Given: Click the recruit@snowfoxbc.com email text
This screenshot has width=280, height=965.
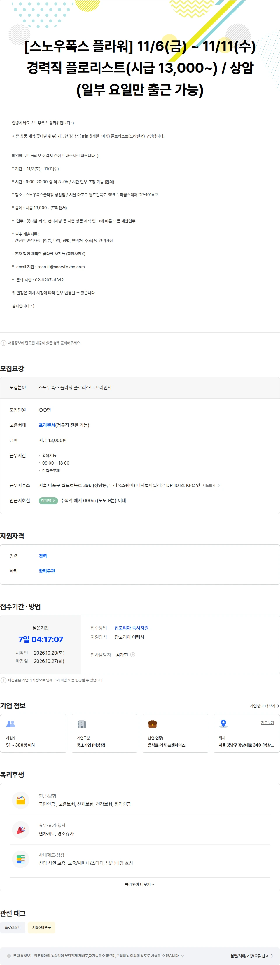Looking at the screenshot, I should (x=61, y=267).
